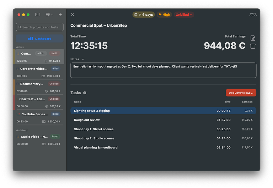Image resolution: width=273 pixels, height=188 pixels.
Task: Open the Unbilled status dropdown
Action: coord(184,15)
